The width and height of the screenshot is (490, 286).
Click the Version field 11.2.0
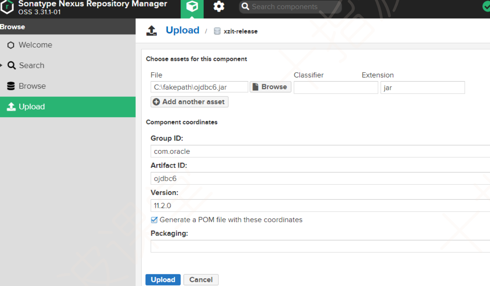(x=320, y=206)
